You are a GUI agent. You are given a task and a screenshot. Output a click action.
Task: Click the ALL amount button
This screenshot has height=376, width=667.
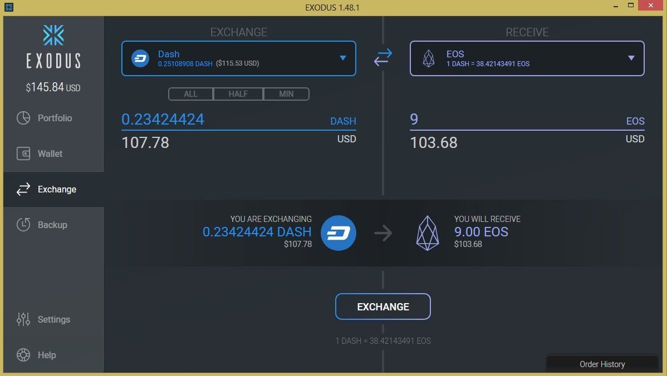[190, 94]
